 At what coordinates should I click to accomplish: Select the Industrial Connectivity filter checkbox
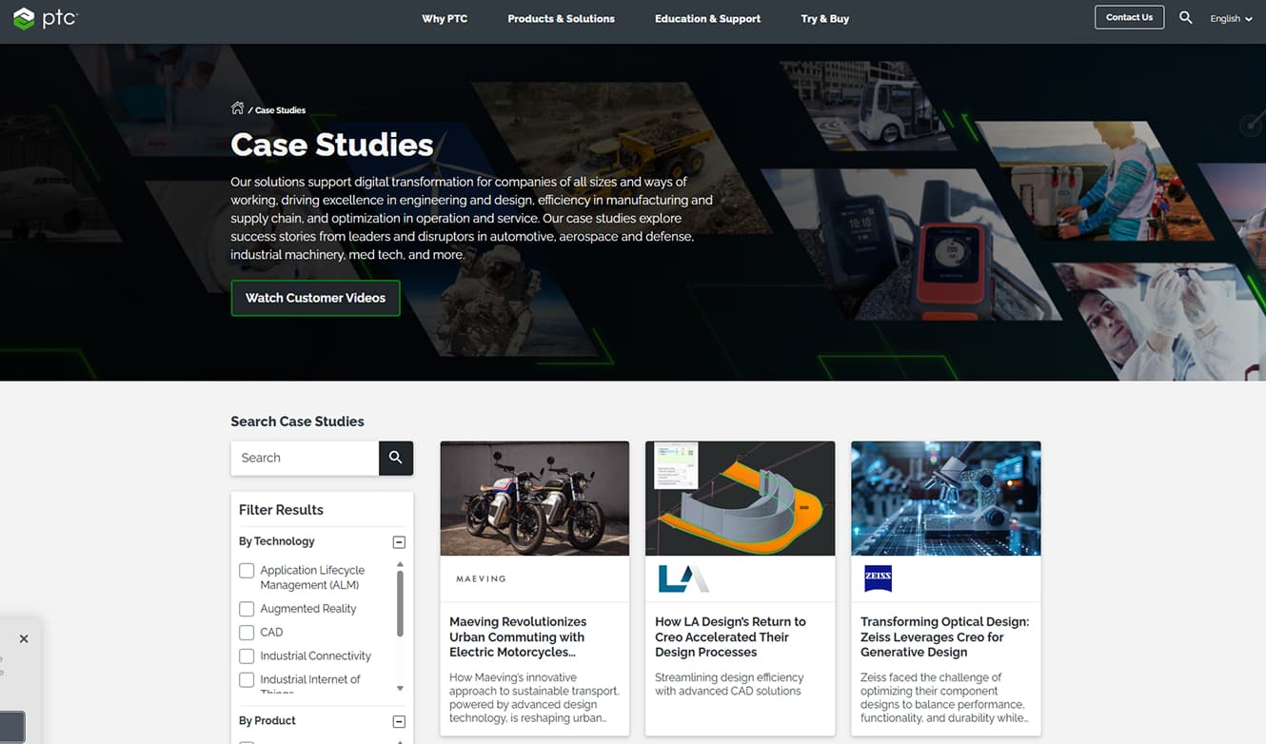pyautogui.click(x=247, y=656)
